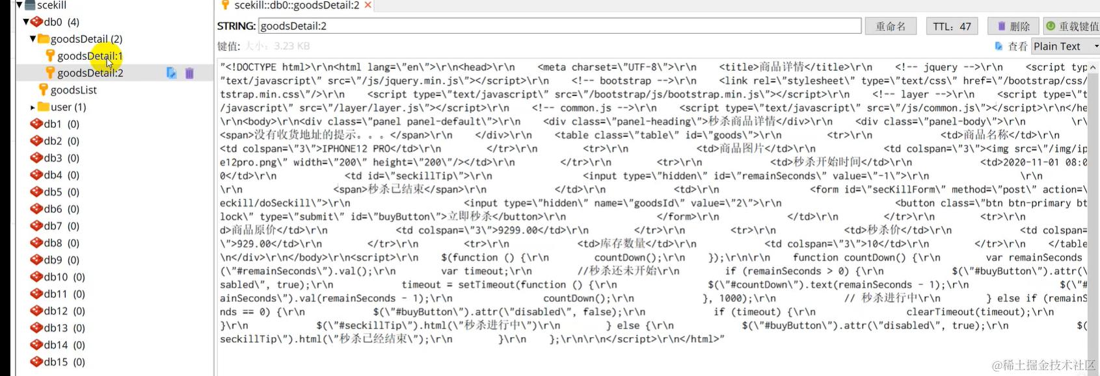This screenshot has width=1100, height=376.
Task: Select the goodsDetail:1 key label
Action: pyautogui.click(x=90, y=56)
